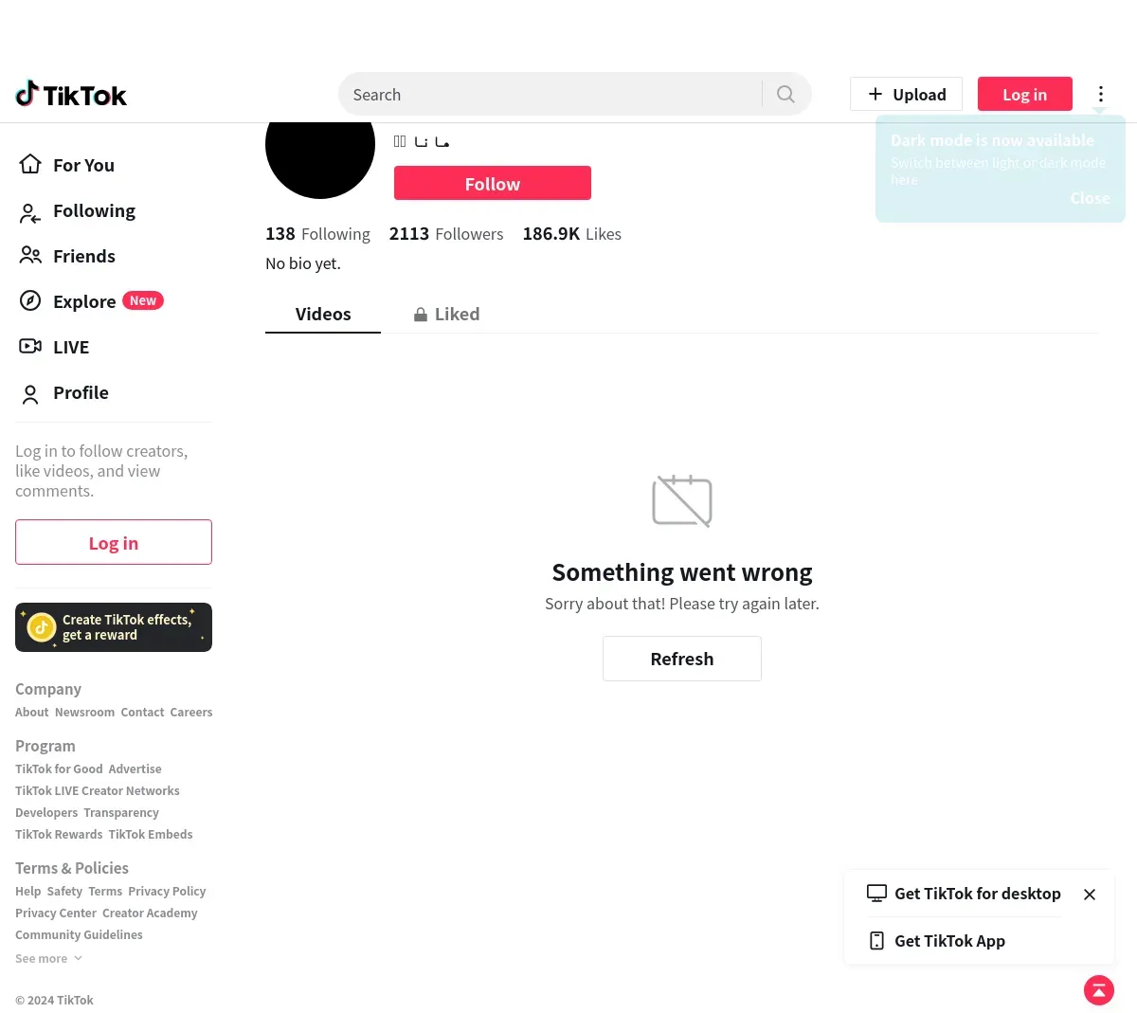1137x1013 pixels.
Task: Follow this profile
Action: 493,183
